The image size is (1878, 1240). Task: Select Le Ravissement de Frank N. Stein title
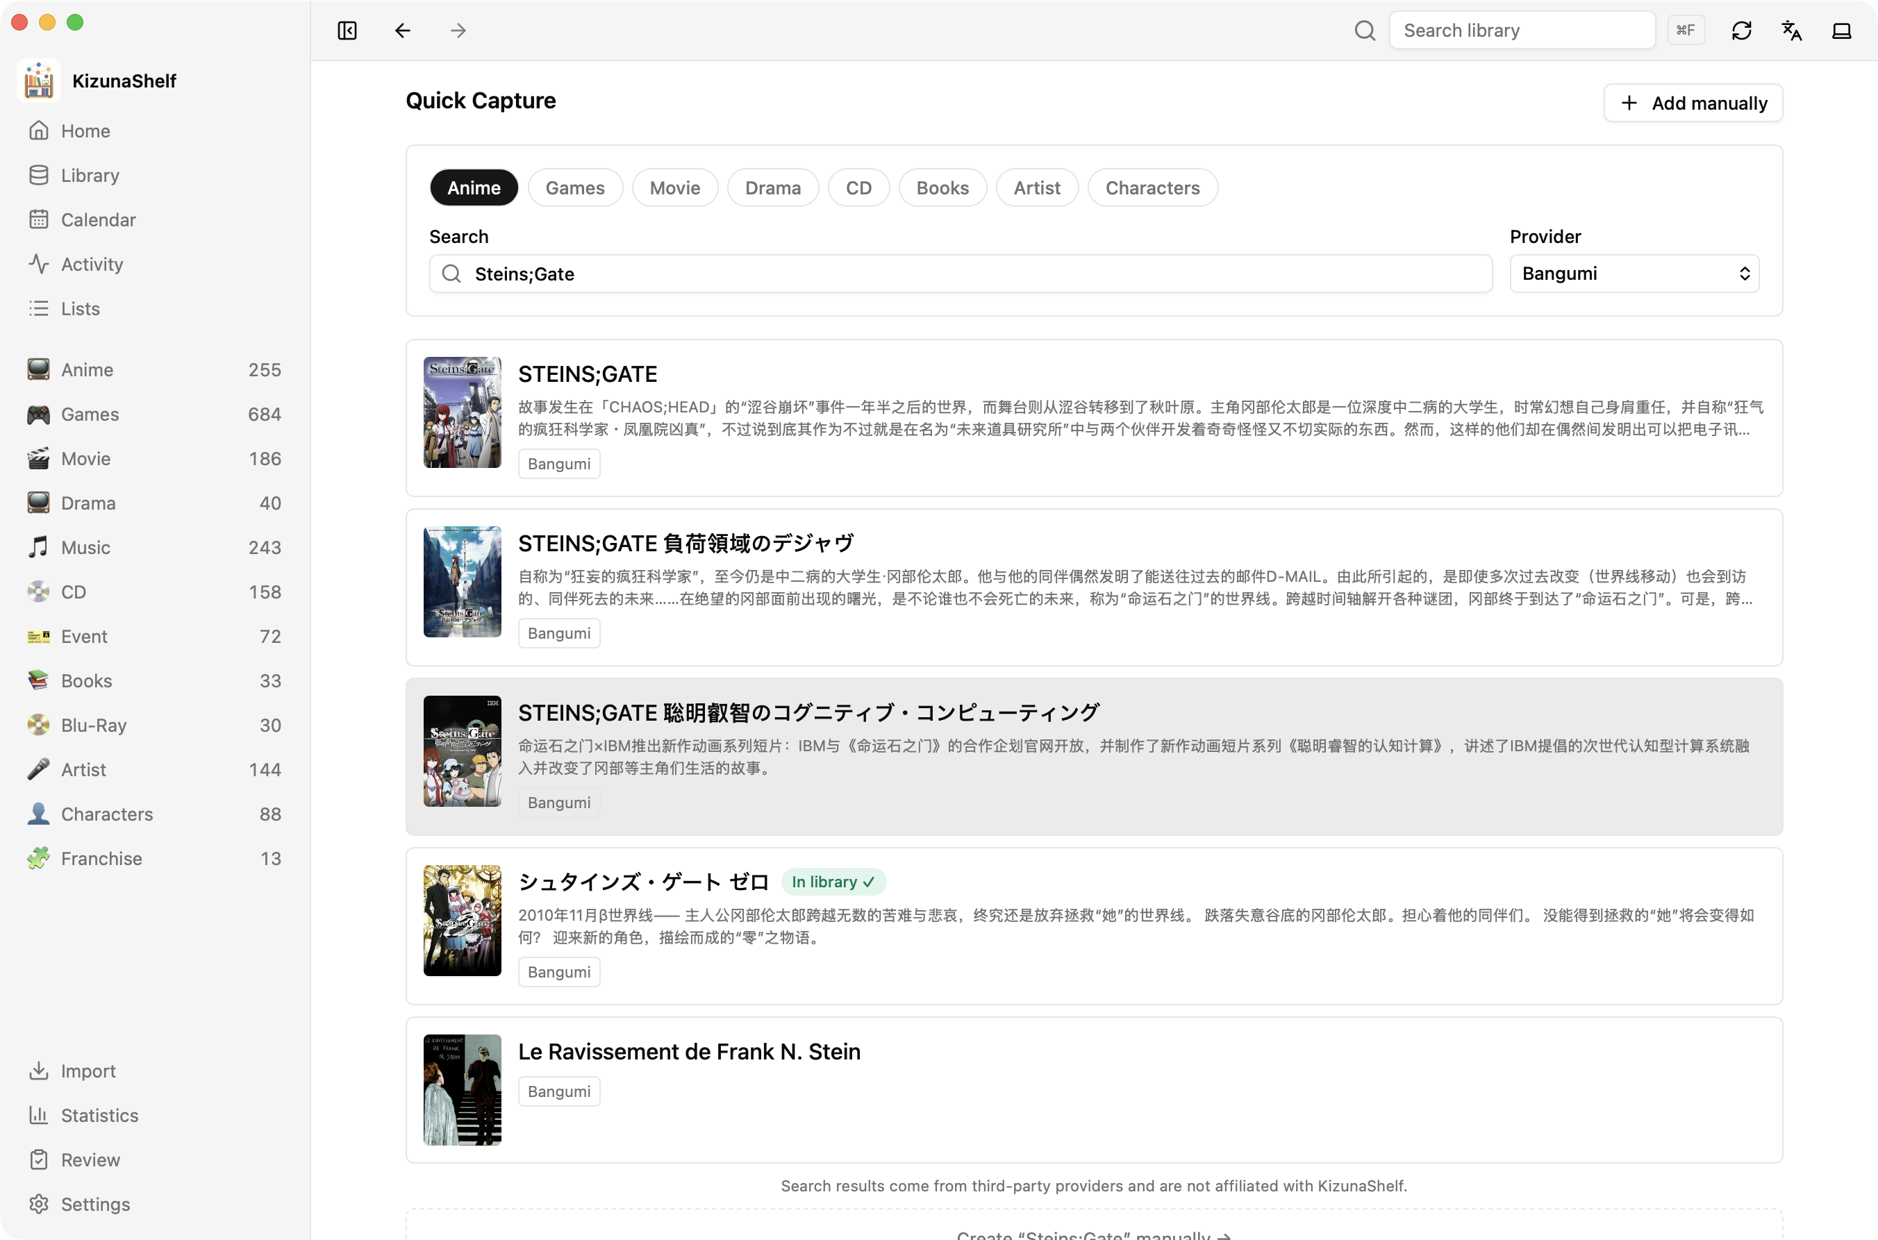(x=689, y=1051)
